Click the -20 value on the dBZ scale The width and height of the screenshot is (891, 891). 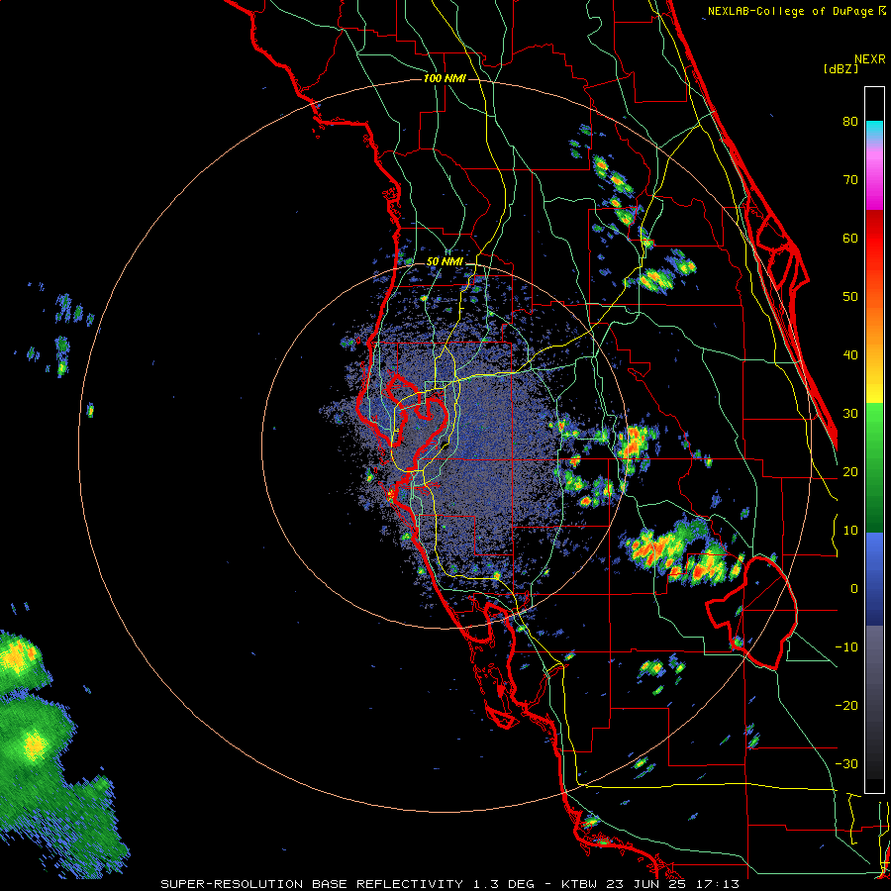point(846,705)
